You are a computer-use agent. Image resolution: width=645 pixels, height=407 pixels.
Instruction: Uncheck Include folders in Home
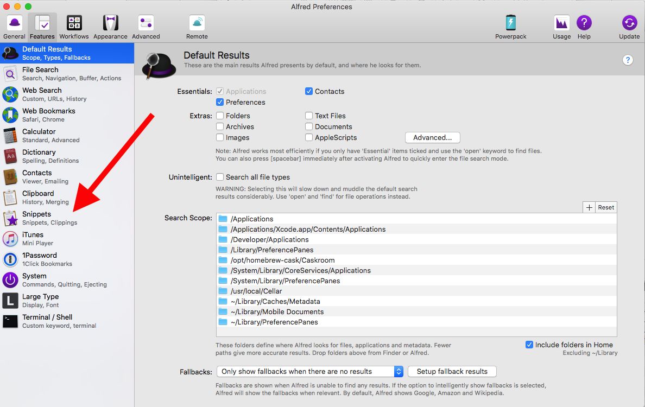pos(529,345)
